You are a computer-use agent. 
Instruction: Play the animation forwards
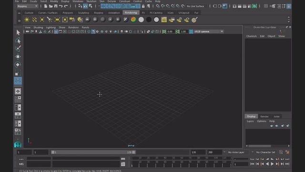[x=272, y=164]
